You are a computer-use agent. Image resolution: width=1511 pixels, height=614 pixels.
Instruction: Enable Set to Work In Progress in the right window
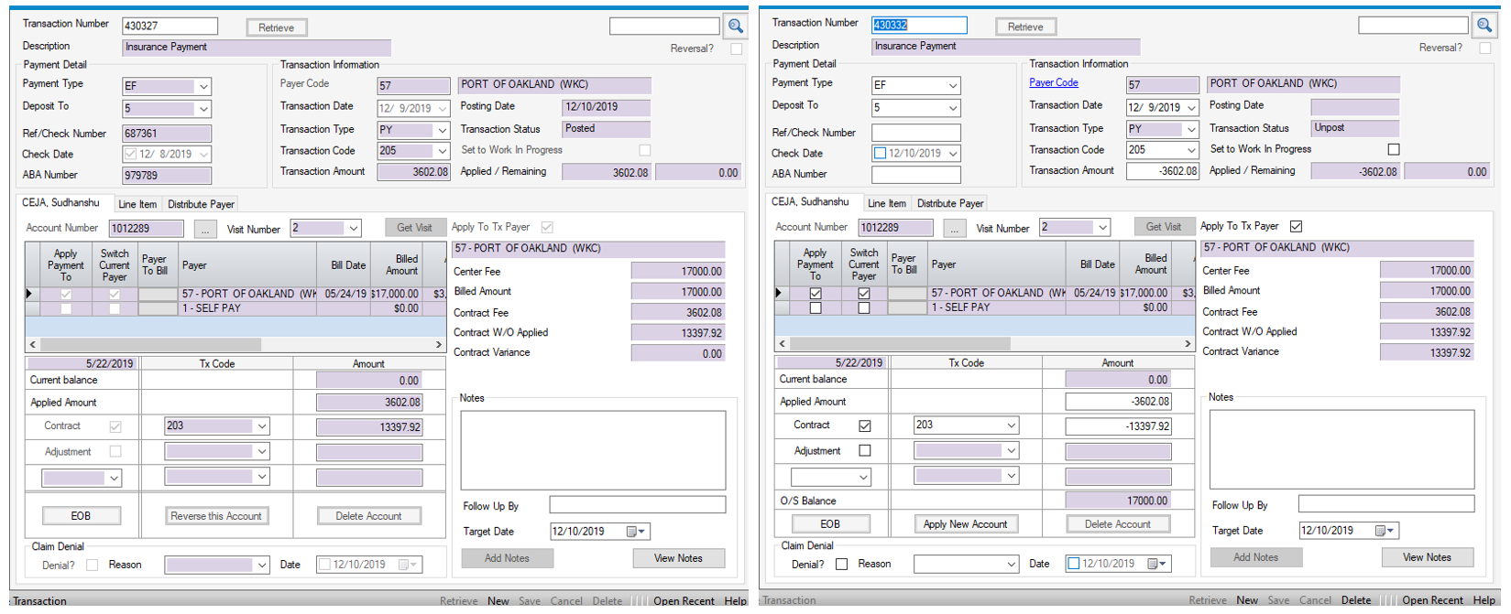pos(1393,149)
